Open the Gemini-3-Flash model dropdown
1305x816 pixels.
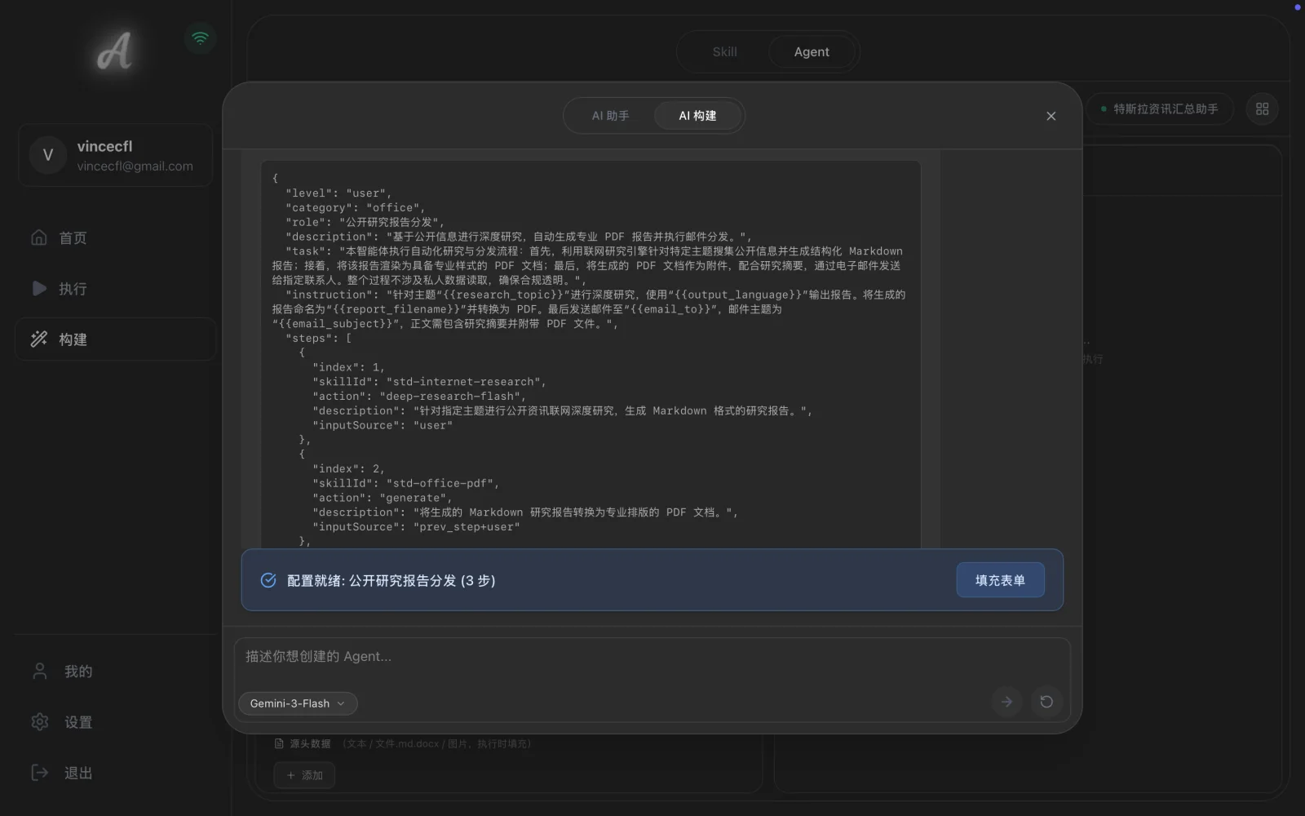pyautogui.click(x=298, y=703)
